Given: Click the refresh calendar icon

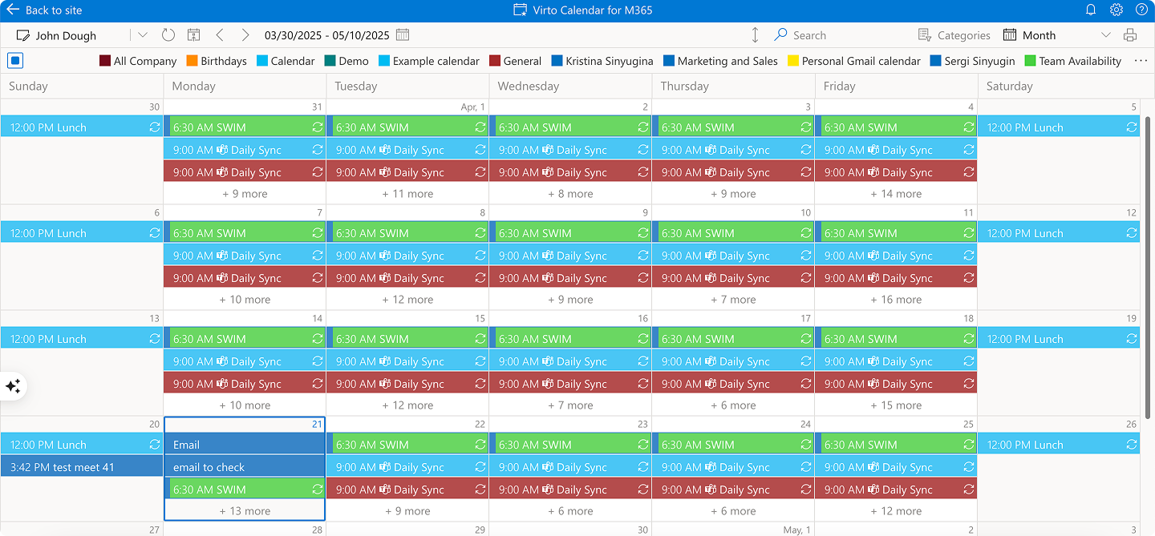Looking at the screenshot, I should tap(168, 35).
